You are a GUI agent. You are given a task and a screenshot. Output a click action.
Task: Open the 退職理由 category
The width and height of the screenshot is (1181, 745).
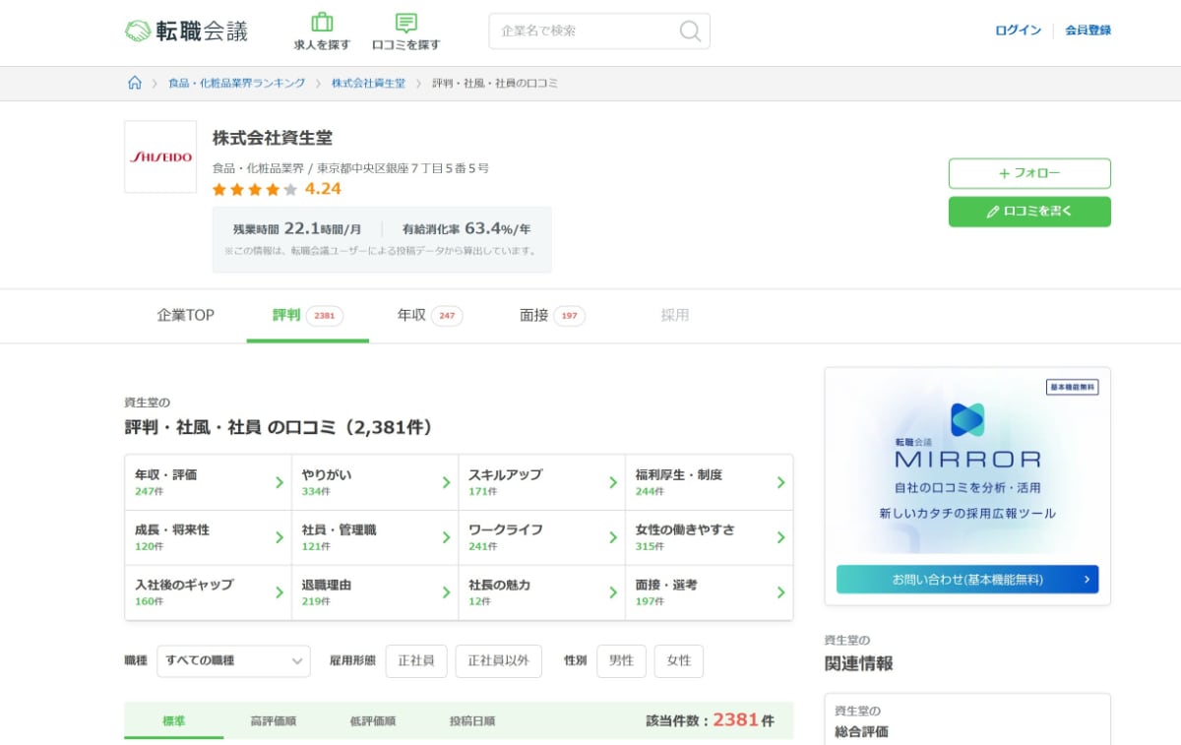[x=375, y=592]
